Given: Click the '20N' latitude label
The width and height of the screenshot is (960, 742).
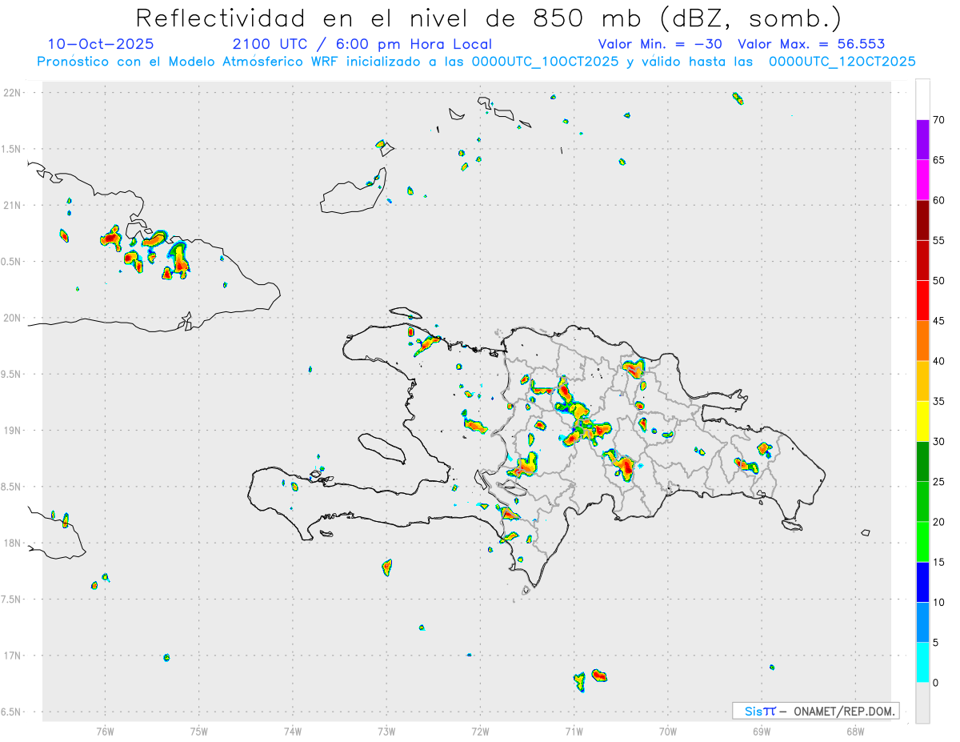Looking at the screenshot, I should 12,318.
